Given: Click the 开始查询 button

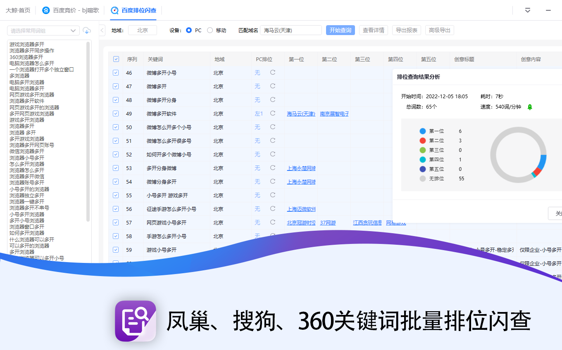Looking at the screenshot, I should tap(341, 30).
